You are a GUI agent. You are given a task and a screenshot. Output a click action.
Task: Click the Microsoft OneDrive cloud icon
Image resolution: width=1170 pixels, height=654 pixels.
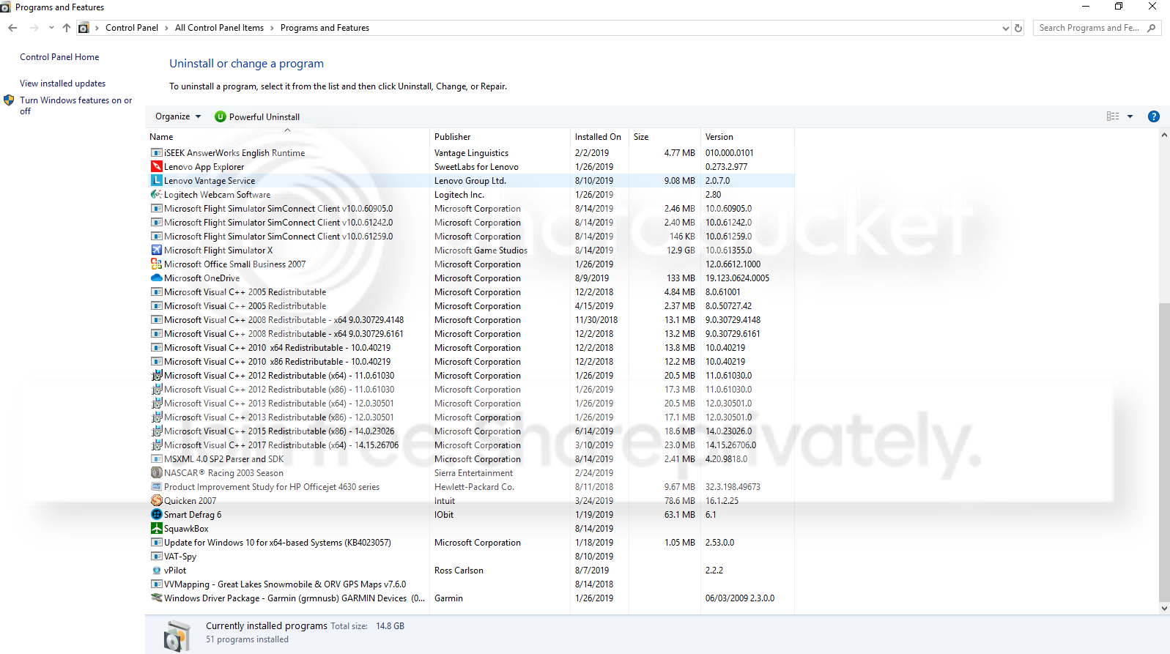click(x=156, y=278)
